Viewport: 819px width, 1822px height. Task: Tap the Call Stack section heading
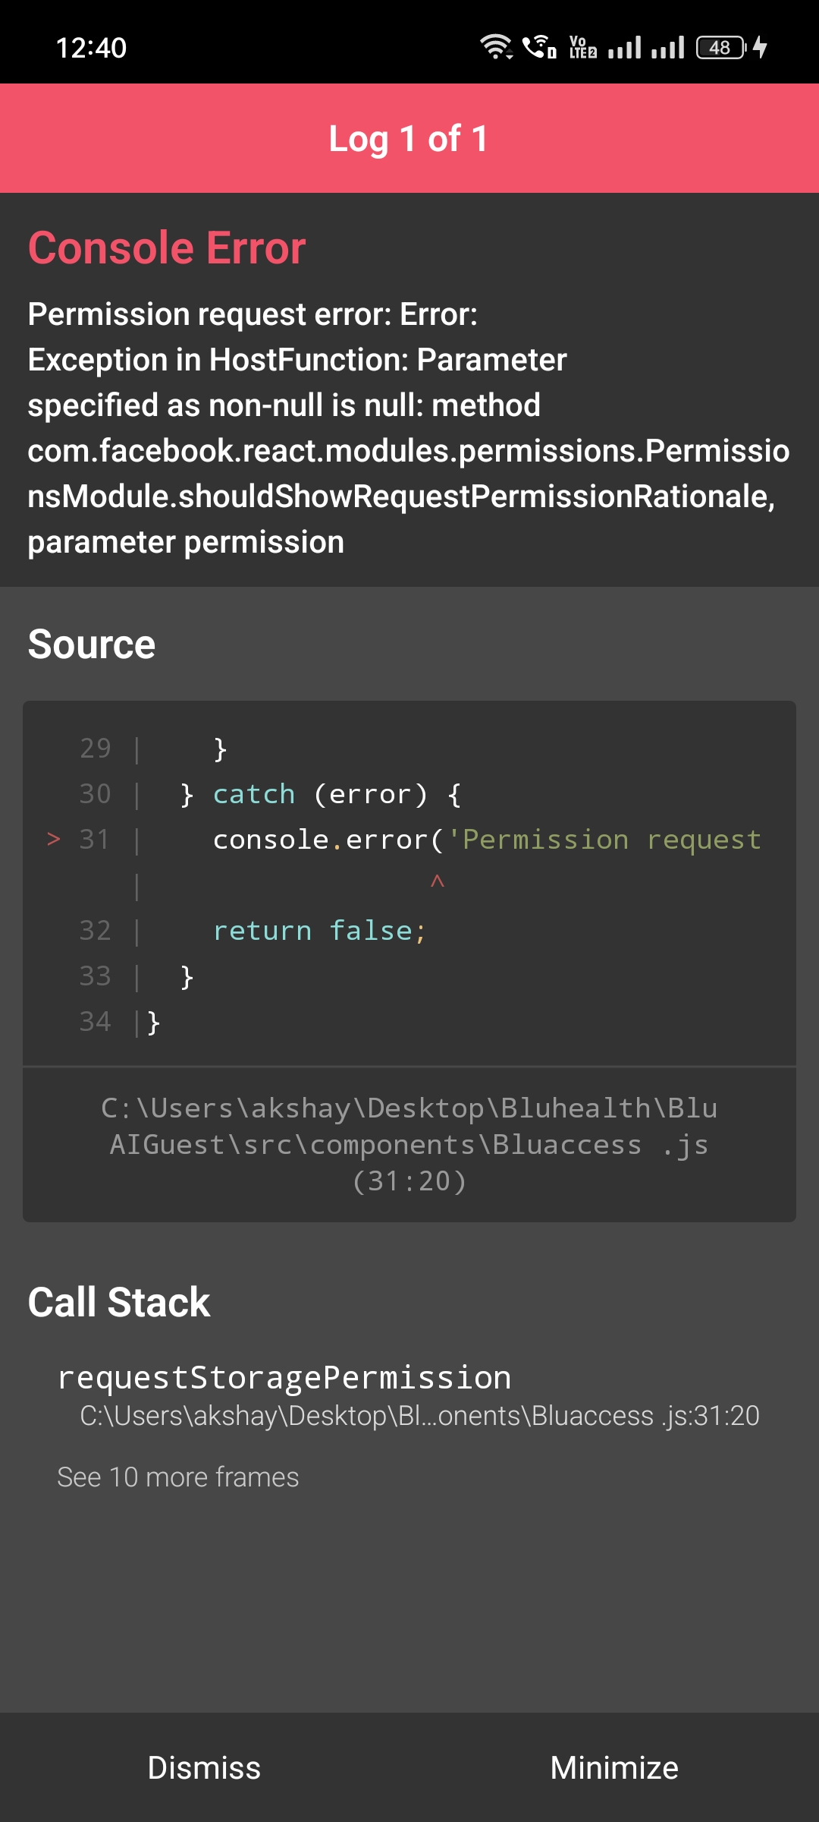(119, 1303)
